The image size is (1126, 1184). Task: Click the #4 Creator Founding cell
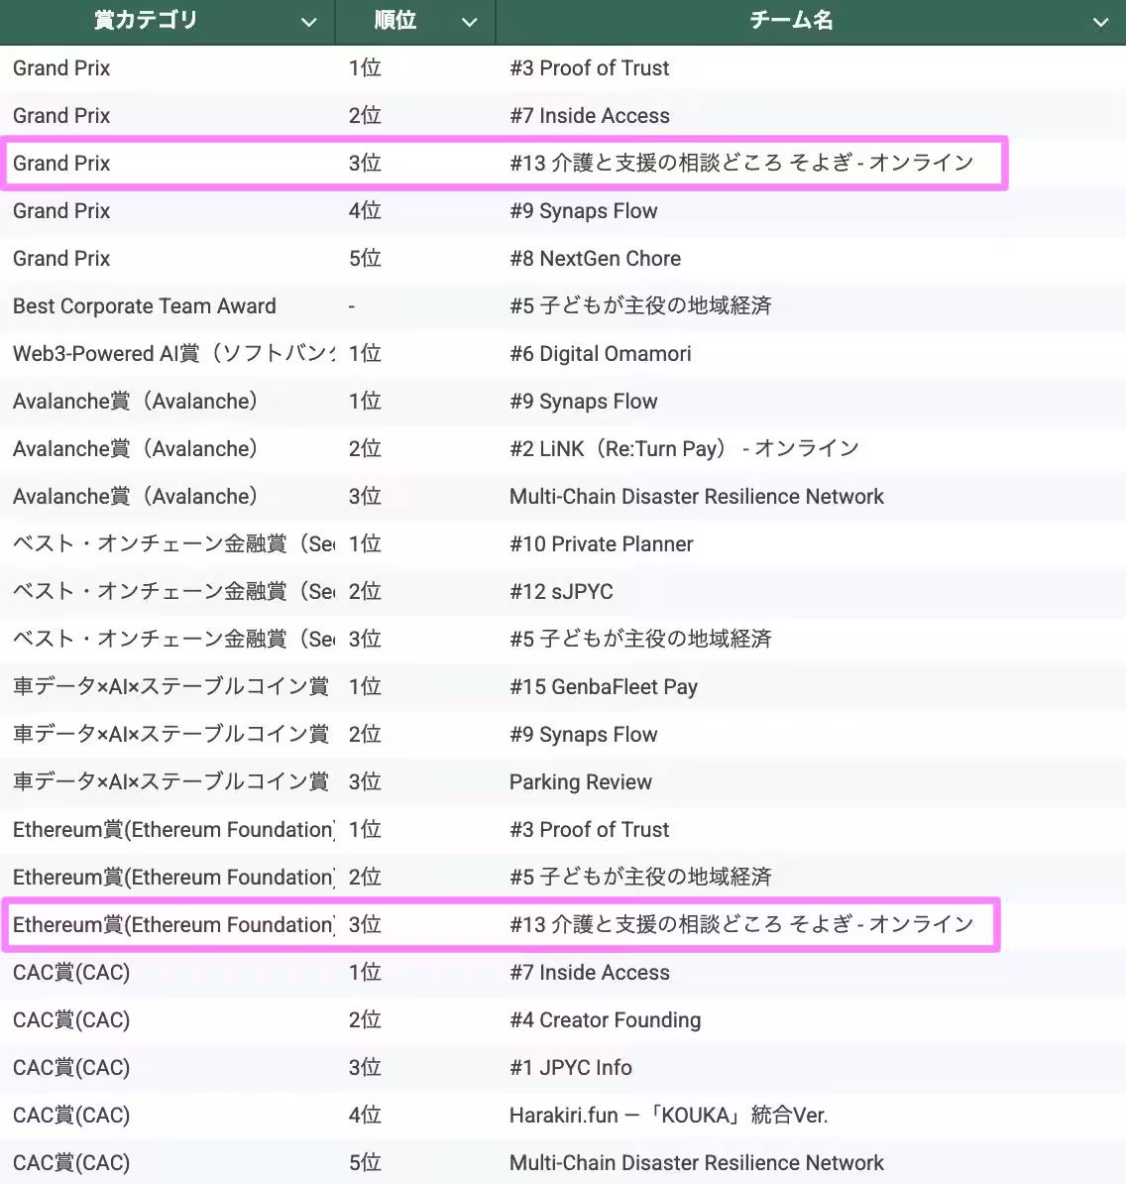pos(605,1020)
